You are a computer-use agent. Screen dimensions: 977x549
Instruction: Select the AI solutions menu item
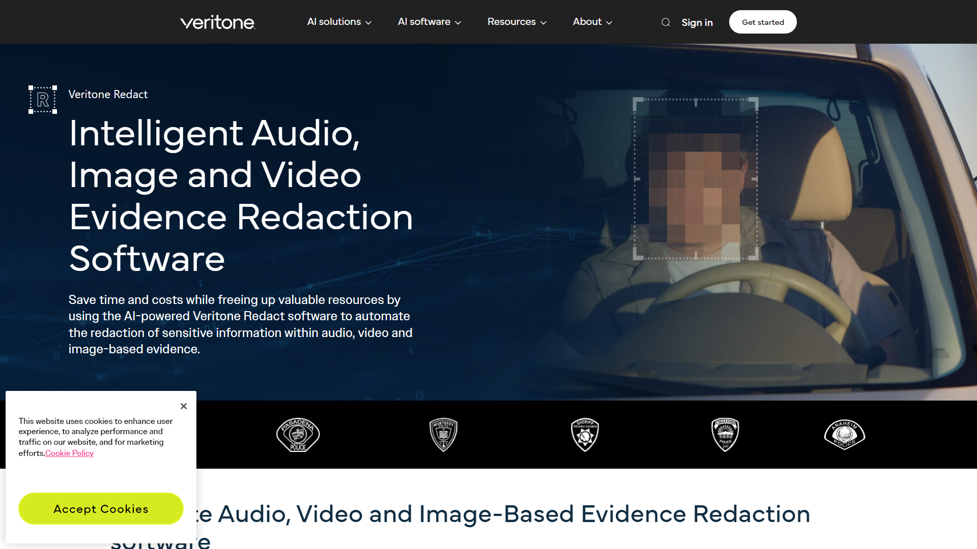pos(333,22)
